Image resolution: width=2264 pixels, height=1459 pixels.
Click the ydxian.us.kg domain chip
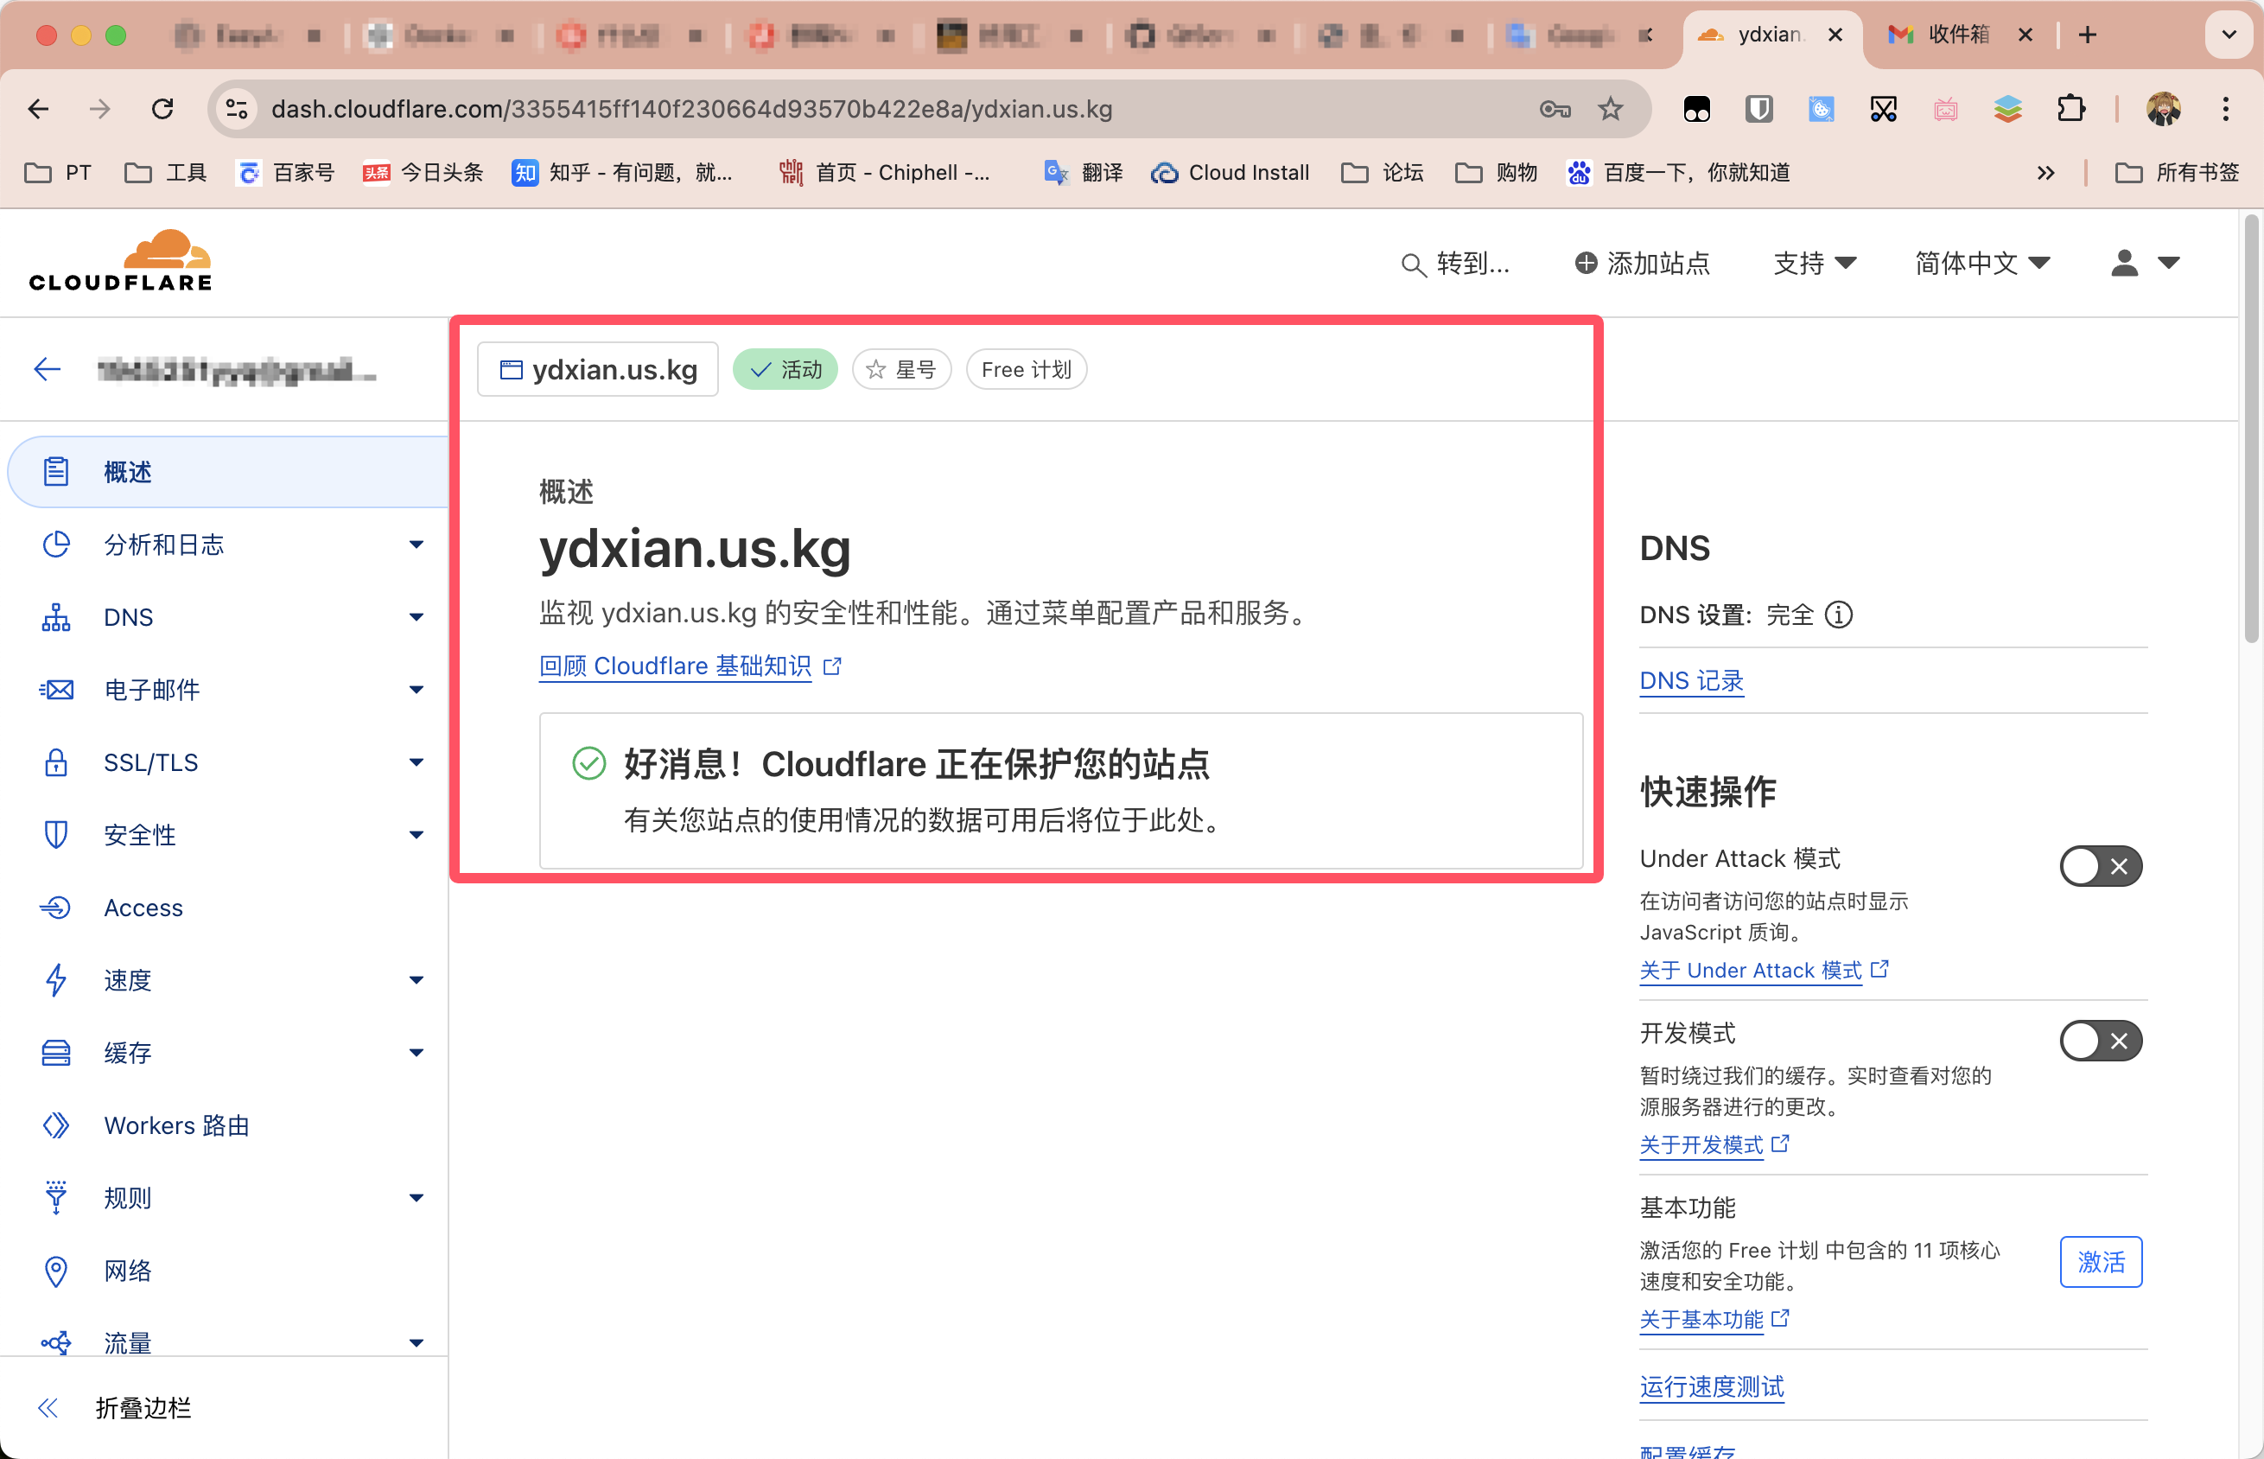point(597,369)
